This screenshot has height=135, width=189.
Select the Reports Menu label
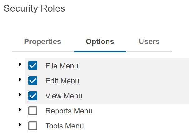tap(69, 111)
